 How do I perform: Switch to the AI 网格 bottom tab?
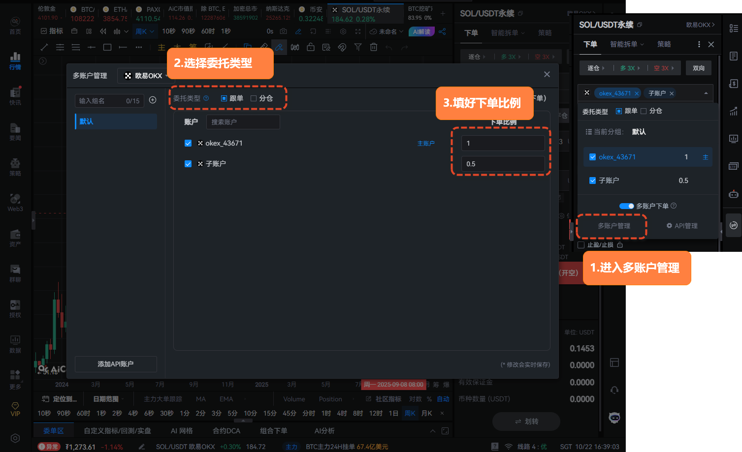tap(182, 431)
